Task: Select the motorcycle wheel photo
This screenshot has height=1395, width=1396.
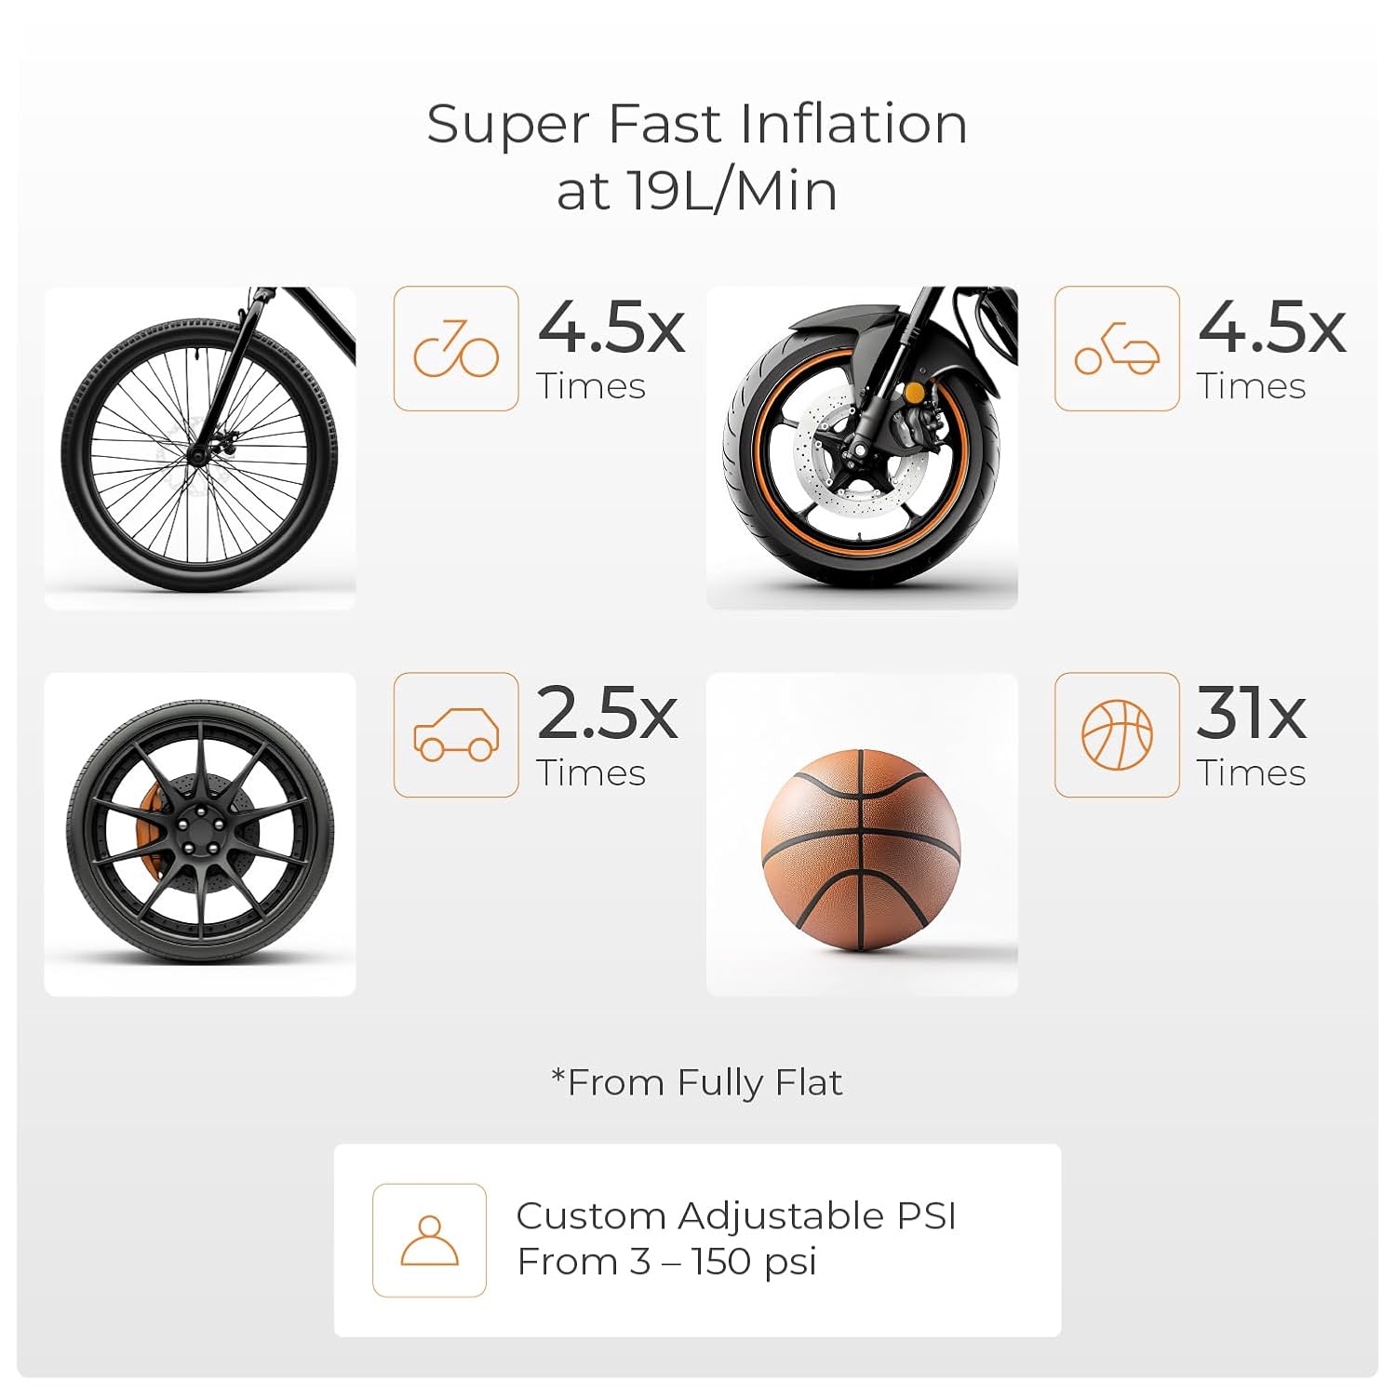Action: point(862,448)
